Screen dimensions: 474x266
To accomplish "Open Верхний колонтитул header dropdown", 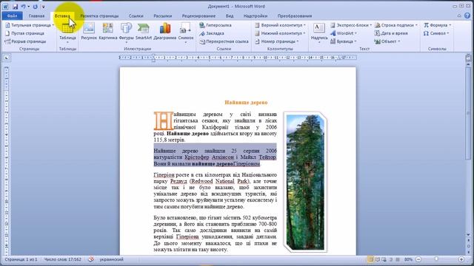I will click(280, 25).
